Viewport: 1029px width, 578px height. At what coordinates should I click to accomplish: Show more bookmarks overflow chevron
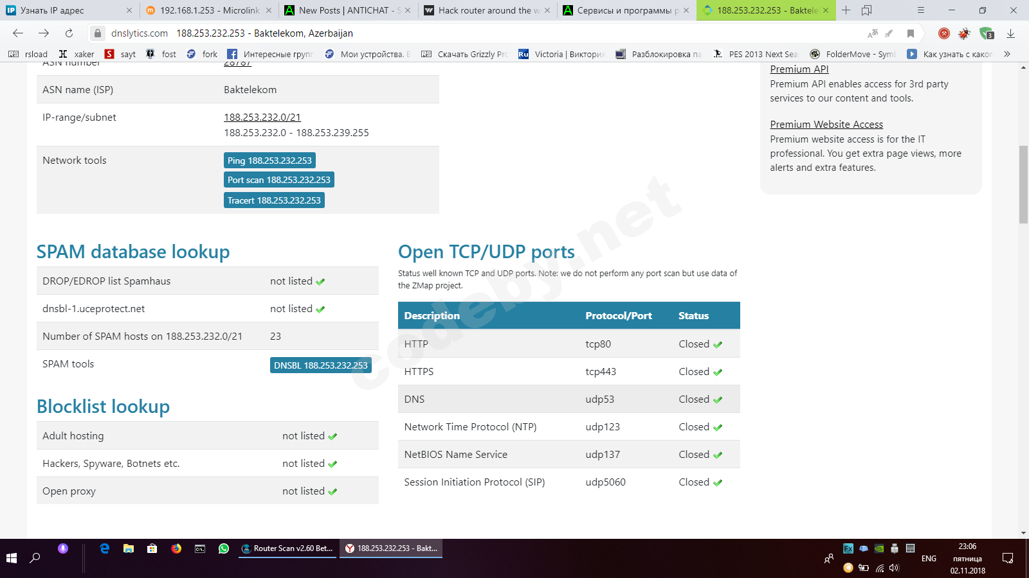(x=1007, y=54)
